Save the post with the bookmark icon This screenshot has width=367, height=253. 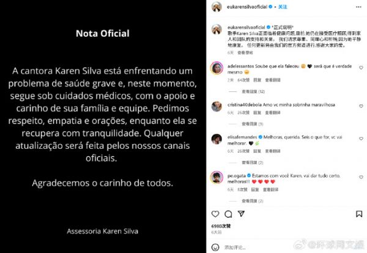(x=359, y=214)
